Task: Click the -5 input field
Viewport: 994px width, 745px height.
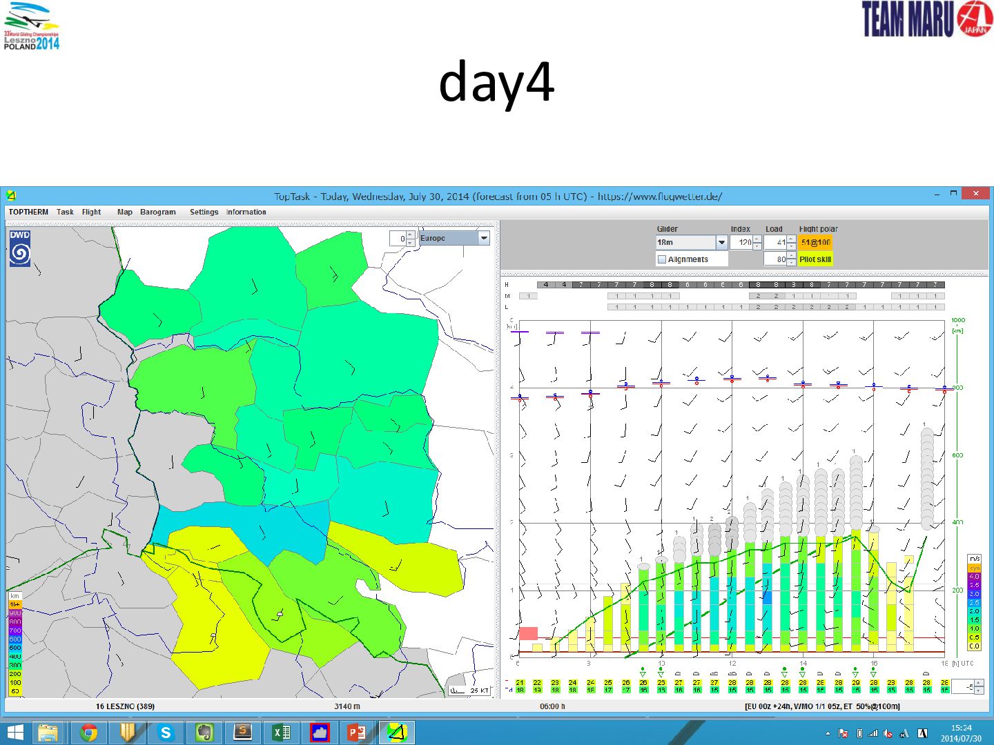Action: point(964,687)
